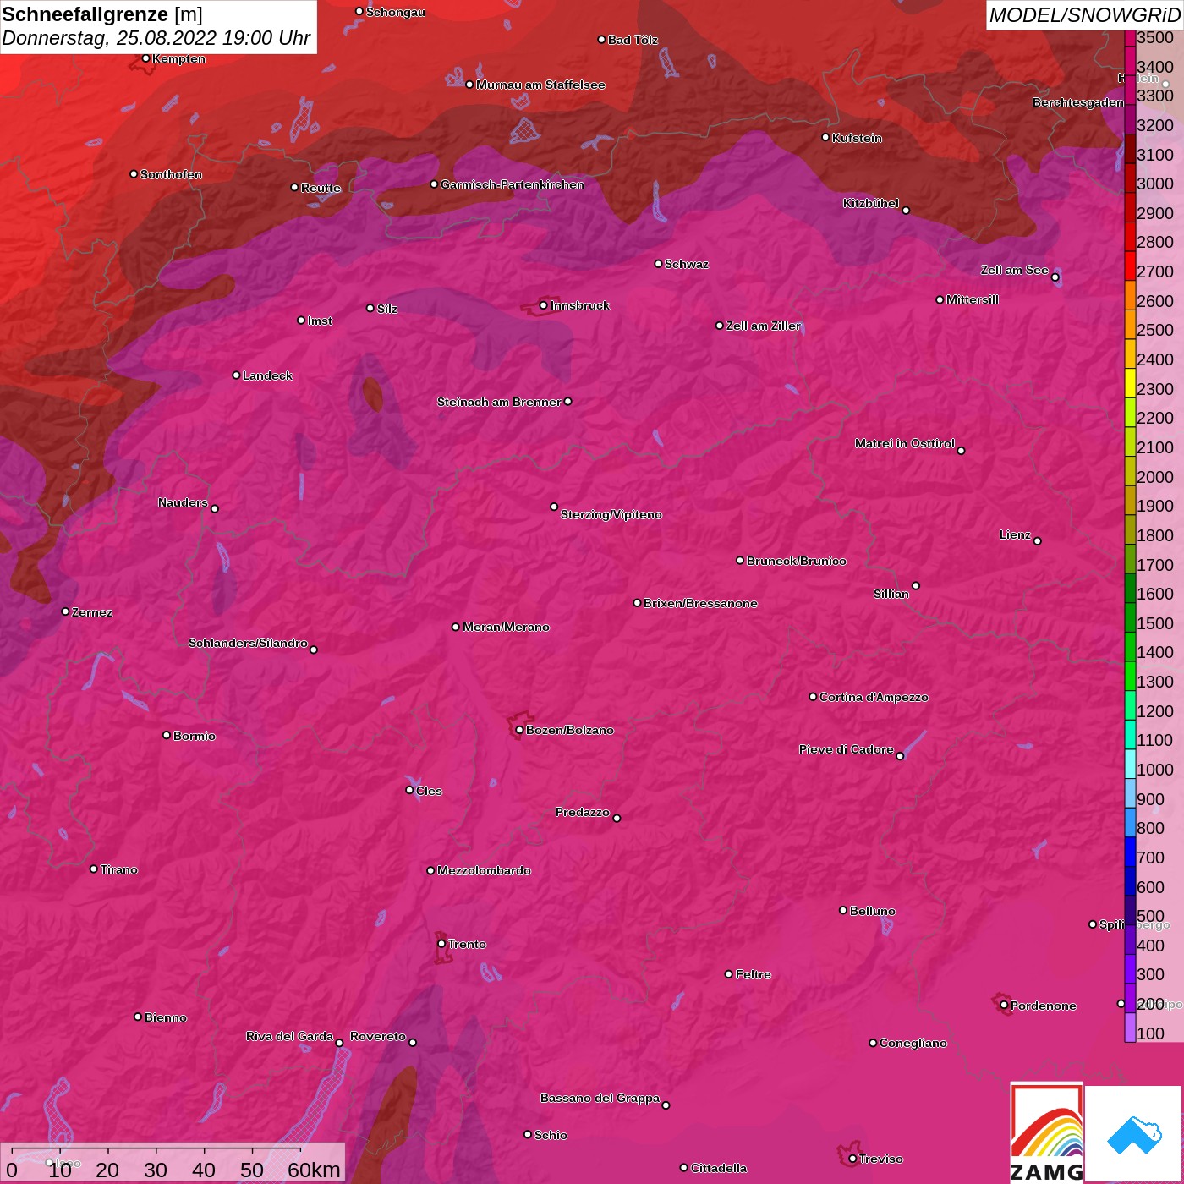
Task: Click the Riva del Garda label
Action: tap(289, 1036)
